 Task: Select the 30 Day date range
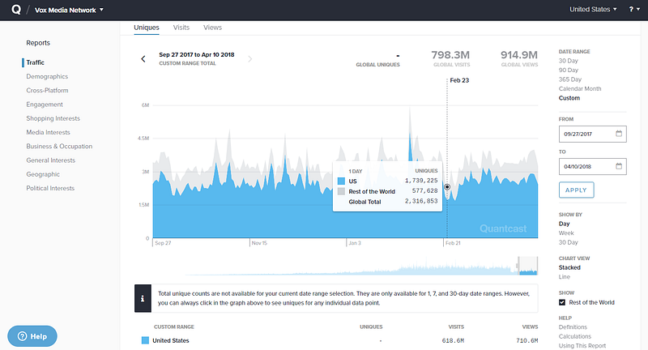(x=569, y=61)
